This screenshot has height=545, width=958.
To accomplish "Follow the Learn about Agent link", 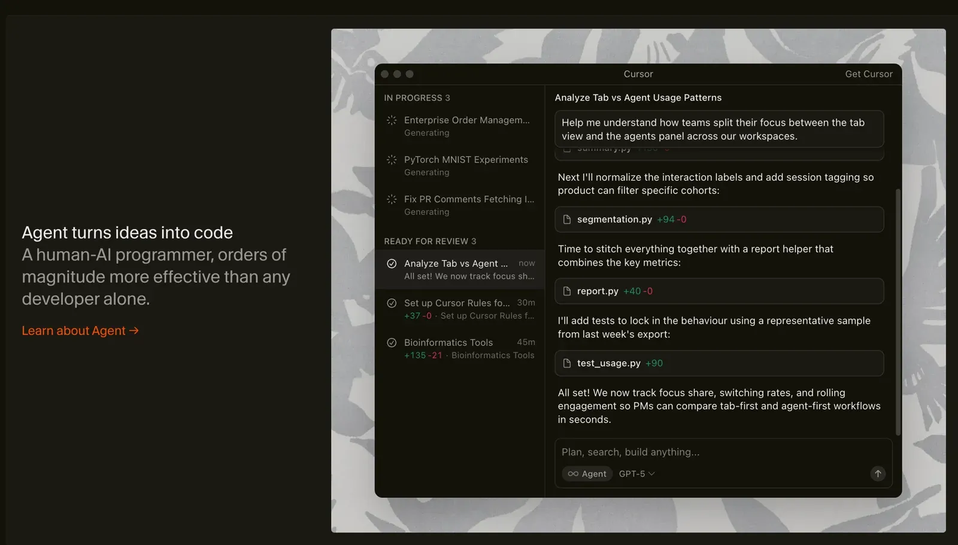I will (x=80, y=331).
